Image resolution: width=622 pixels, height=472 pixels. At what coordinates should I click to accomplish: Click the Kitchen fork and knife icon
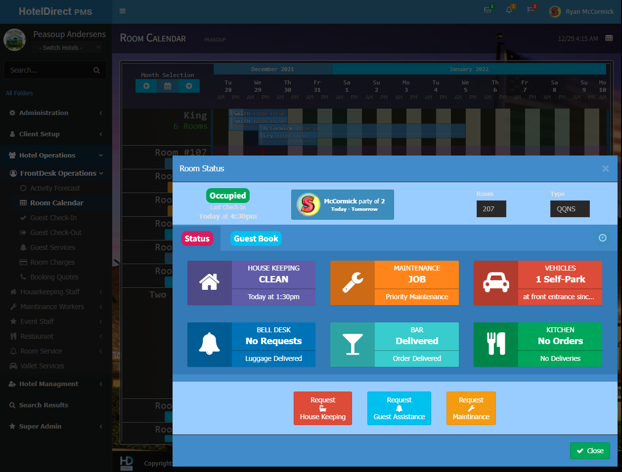pyautogui.click(x=496, y=345)
